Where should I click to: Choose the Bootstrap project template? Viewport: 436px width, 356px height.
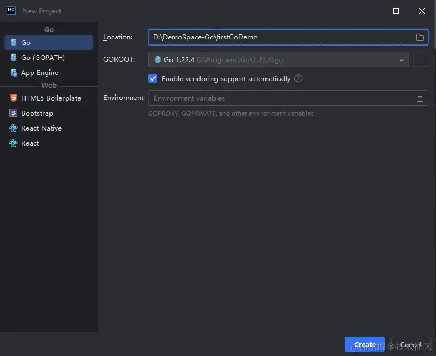tap(49, 113)
